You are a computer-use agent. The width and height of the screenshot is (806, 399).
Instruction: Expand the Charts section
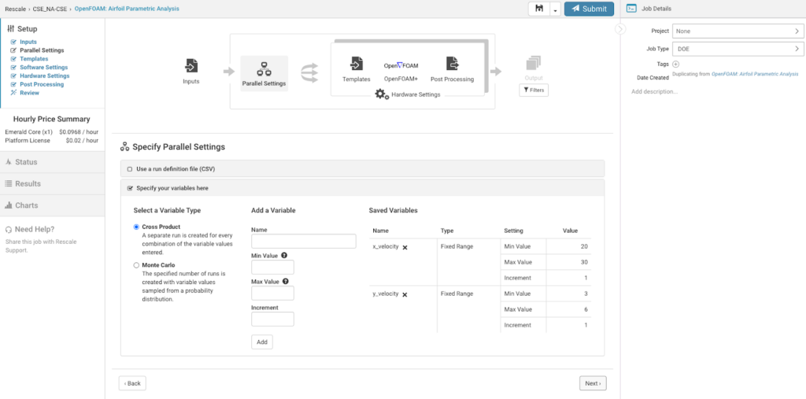tap(53, 205)
